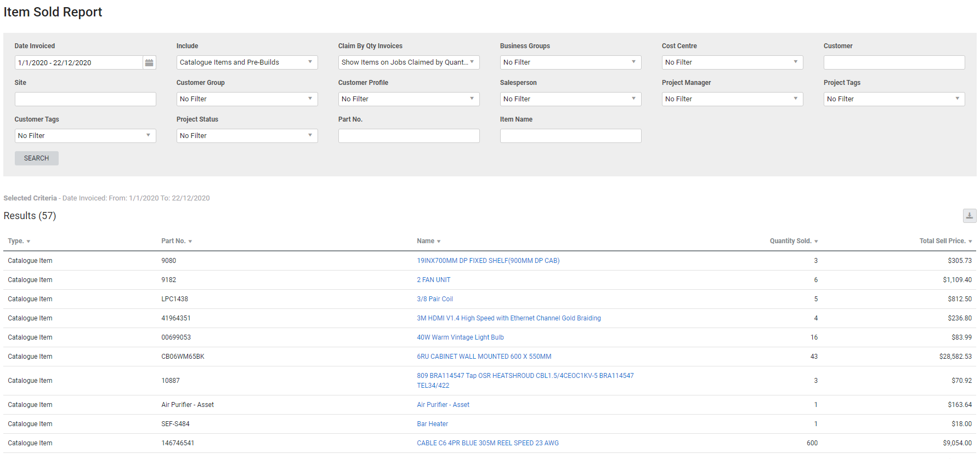Open the Date Invoiced calendar picker
Image resolution: width=980 pixels, height=459 pixels.
coord(149,62)
